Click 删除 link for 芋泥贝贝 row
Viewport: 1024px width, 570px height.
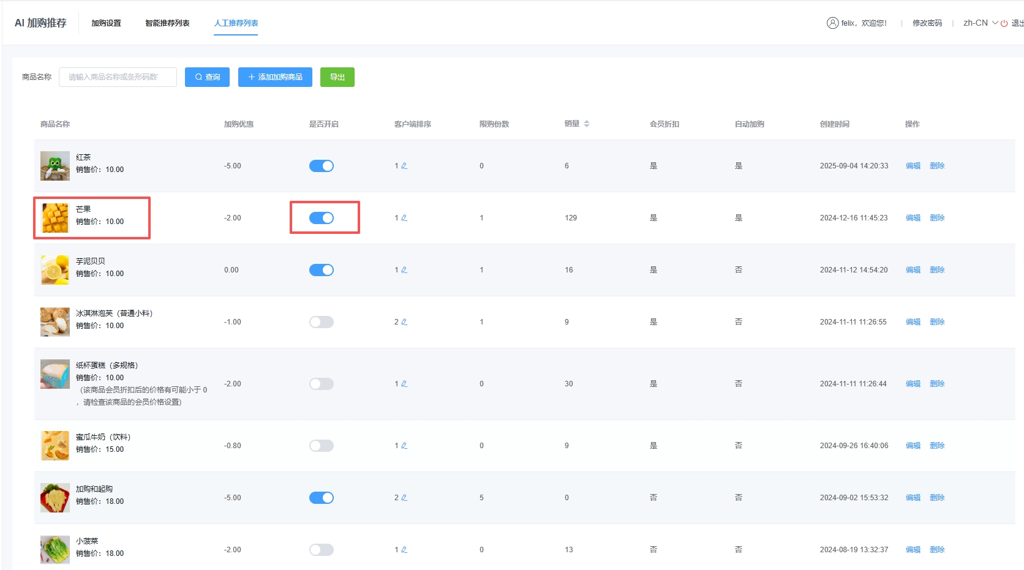pos(937,270)
